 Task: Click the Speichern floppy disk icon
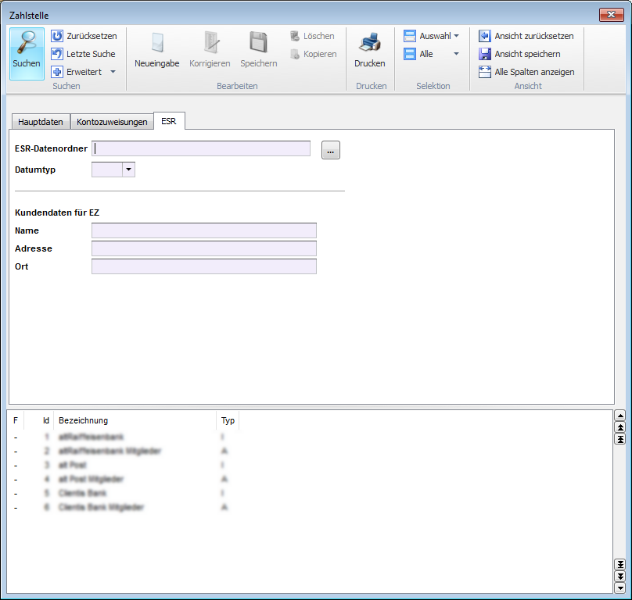[258, 42]
